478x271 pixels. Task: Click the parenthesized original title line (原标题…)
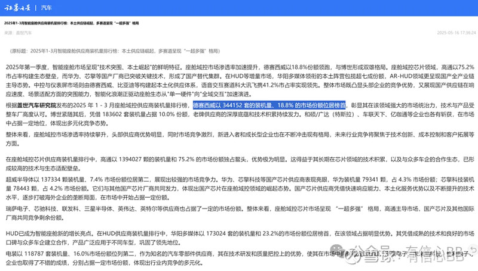point(115,51)
